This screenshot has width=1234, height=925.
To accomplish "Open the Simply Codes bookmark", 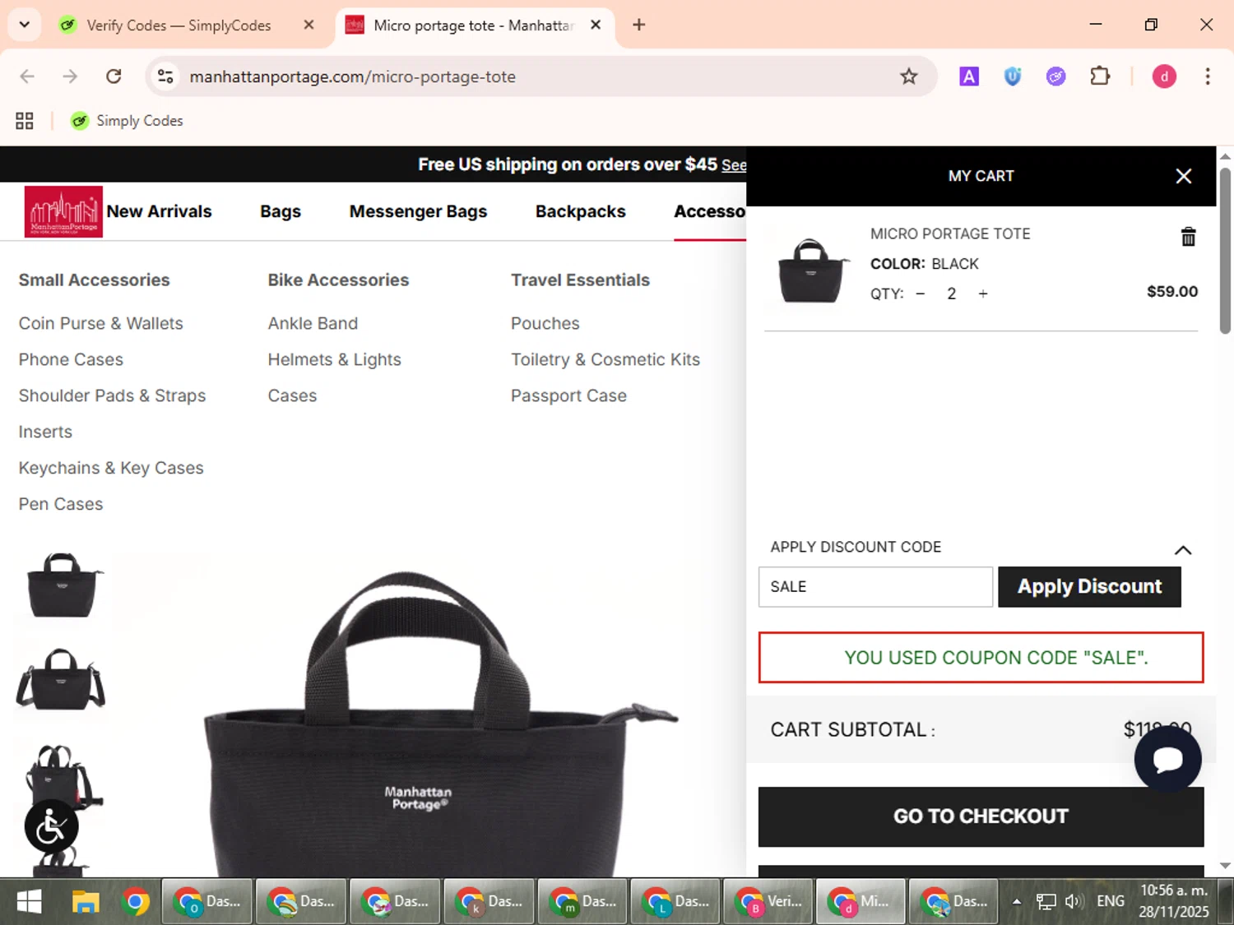I will (127, 121).
